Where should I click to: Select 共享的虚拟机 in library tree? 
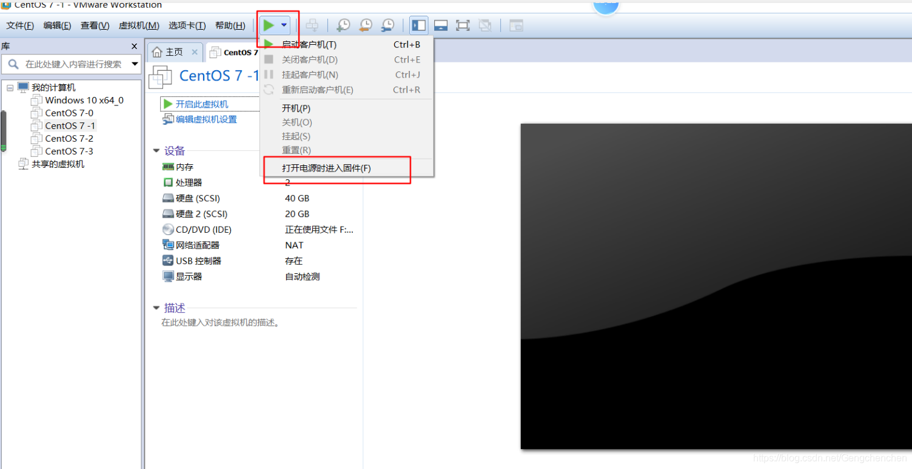tap(58, 164)
